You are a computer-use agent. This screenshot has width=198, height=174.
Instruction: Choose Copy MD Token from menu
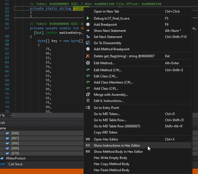coord(105,132)
